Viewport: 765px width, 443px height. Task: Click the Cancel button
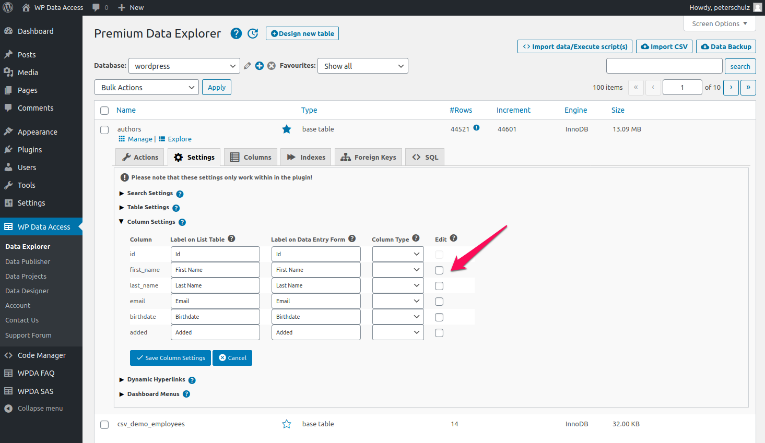(232, 358)
